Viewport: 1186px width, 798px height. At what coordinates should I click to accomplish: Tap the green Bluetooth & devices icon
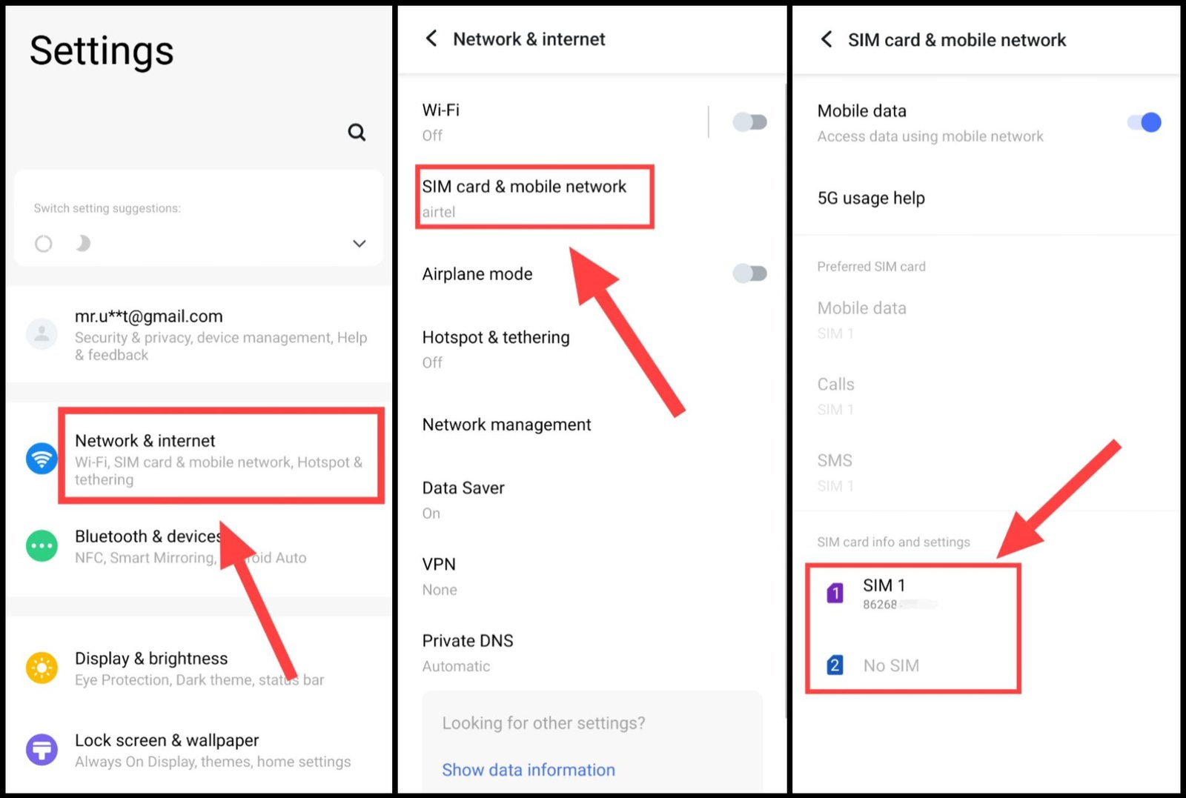[42, 546]
